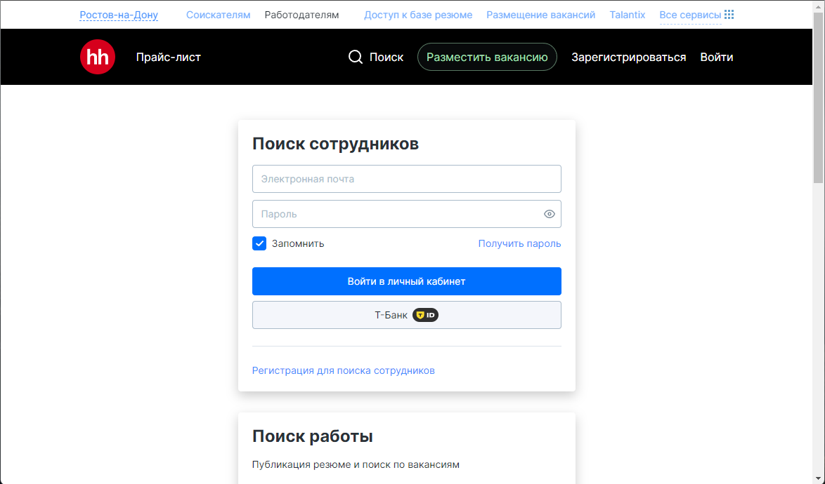Click Получить пароль link

point(519,243)
